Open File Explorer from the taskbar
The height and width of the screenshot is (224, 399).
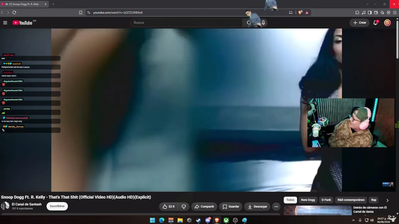coord(180,220)
